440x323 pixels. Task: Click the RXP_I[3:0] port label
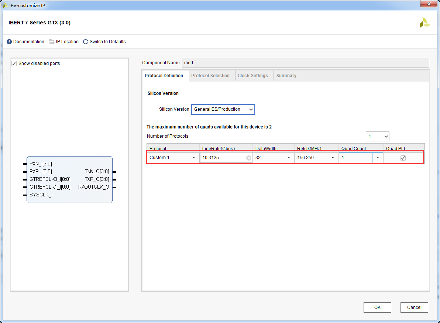pyautogui.click(x=41, y=171)
